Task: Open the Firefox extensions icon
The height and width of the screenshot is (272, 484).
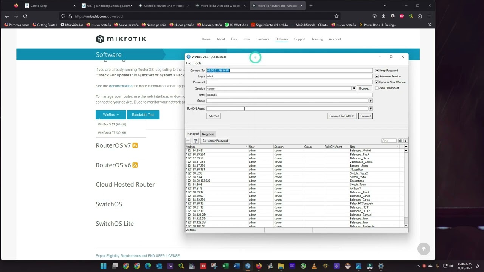Action: coord(420,16)
